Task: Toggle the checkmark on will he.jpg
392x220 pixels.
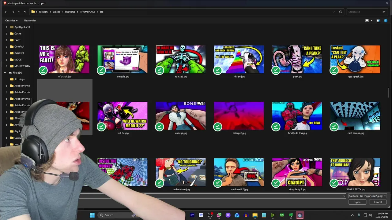Action: coord(101,127)
